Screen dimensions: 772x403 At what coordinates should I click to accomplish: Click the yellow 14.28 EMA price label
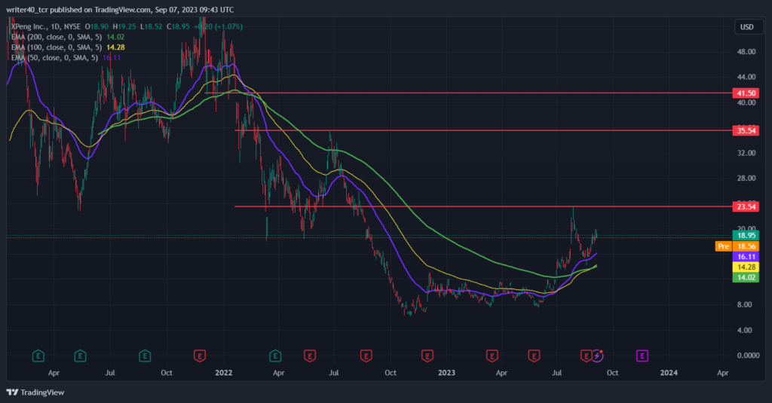746,267
